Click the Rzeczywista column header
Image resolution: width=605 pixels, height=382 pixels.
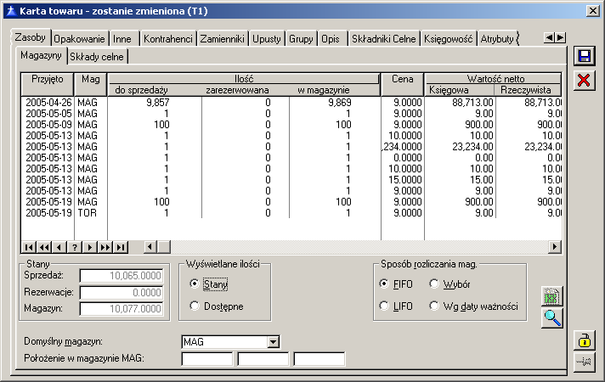(x=528, y=90)
